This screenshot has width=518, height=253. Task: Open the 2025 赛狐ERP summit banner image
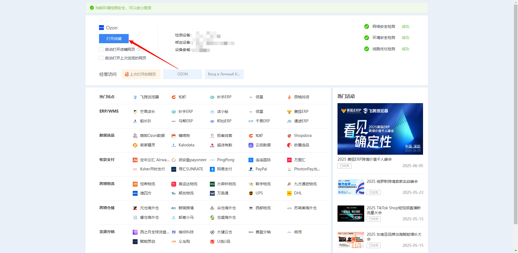380,129
